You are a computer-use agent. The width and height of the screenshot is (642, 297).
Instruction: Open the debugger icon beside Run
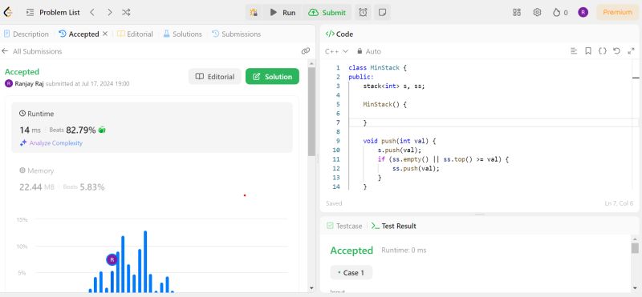tap(254, 13)
